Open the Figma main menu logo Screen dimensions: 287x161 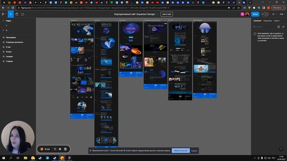3,14
